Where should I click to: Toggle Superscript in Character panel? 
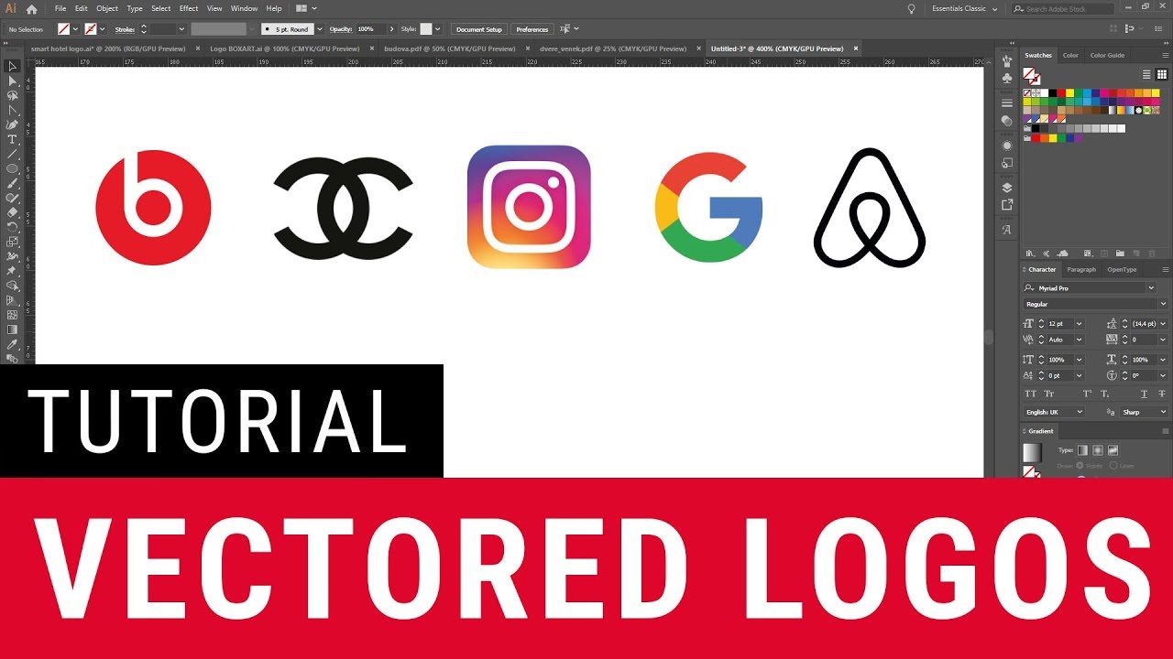1088,394
